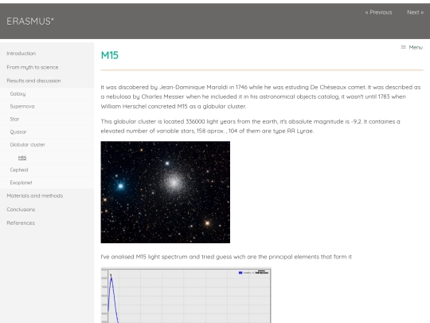Click the M15 light spectrum chart
This screenshot has height=323, width=430.
click(x=186, y=295)
